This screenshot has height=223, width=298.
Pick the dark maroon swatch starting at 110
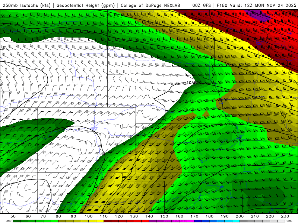pos(107,221)
